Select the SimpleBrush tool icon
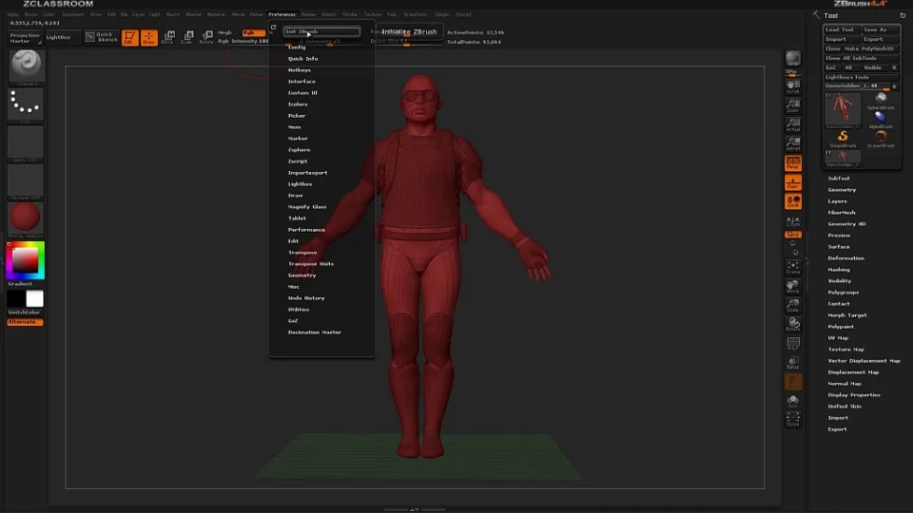 point(843,138)
